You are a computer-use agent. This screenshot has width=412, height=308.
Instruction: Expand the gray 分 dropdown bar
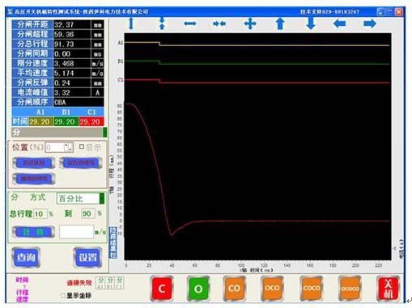click(104, 133)
